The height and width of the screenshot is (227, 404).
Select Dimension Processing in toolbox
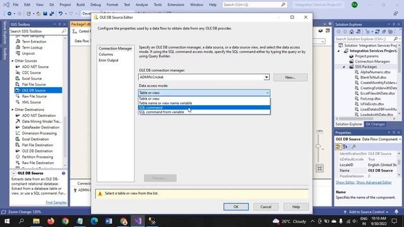click(39, 133)
